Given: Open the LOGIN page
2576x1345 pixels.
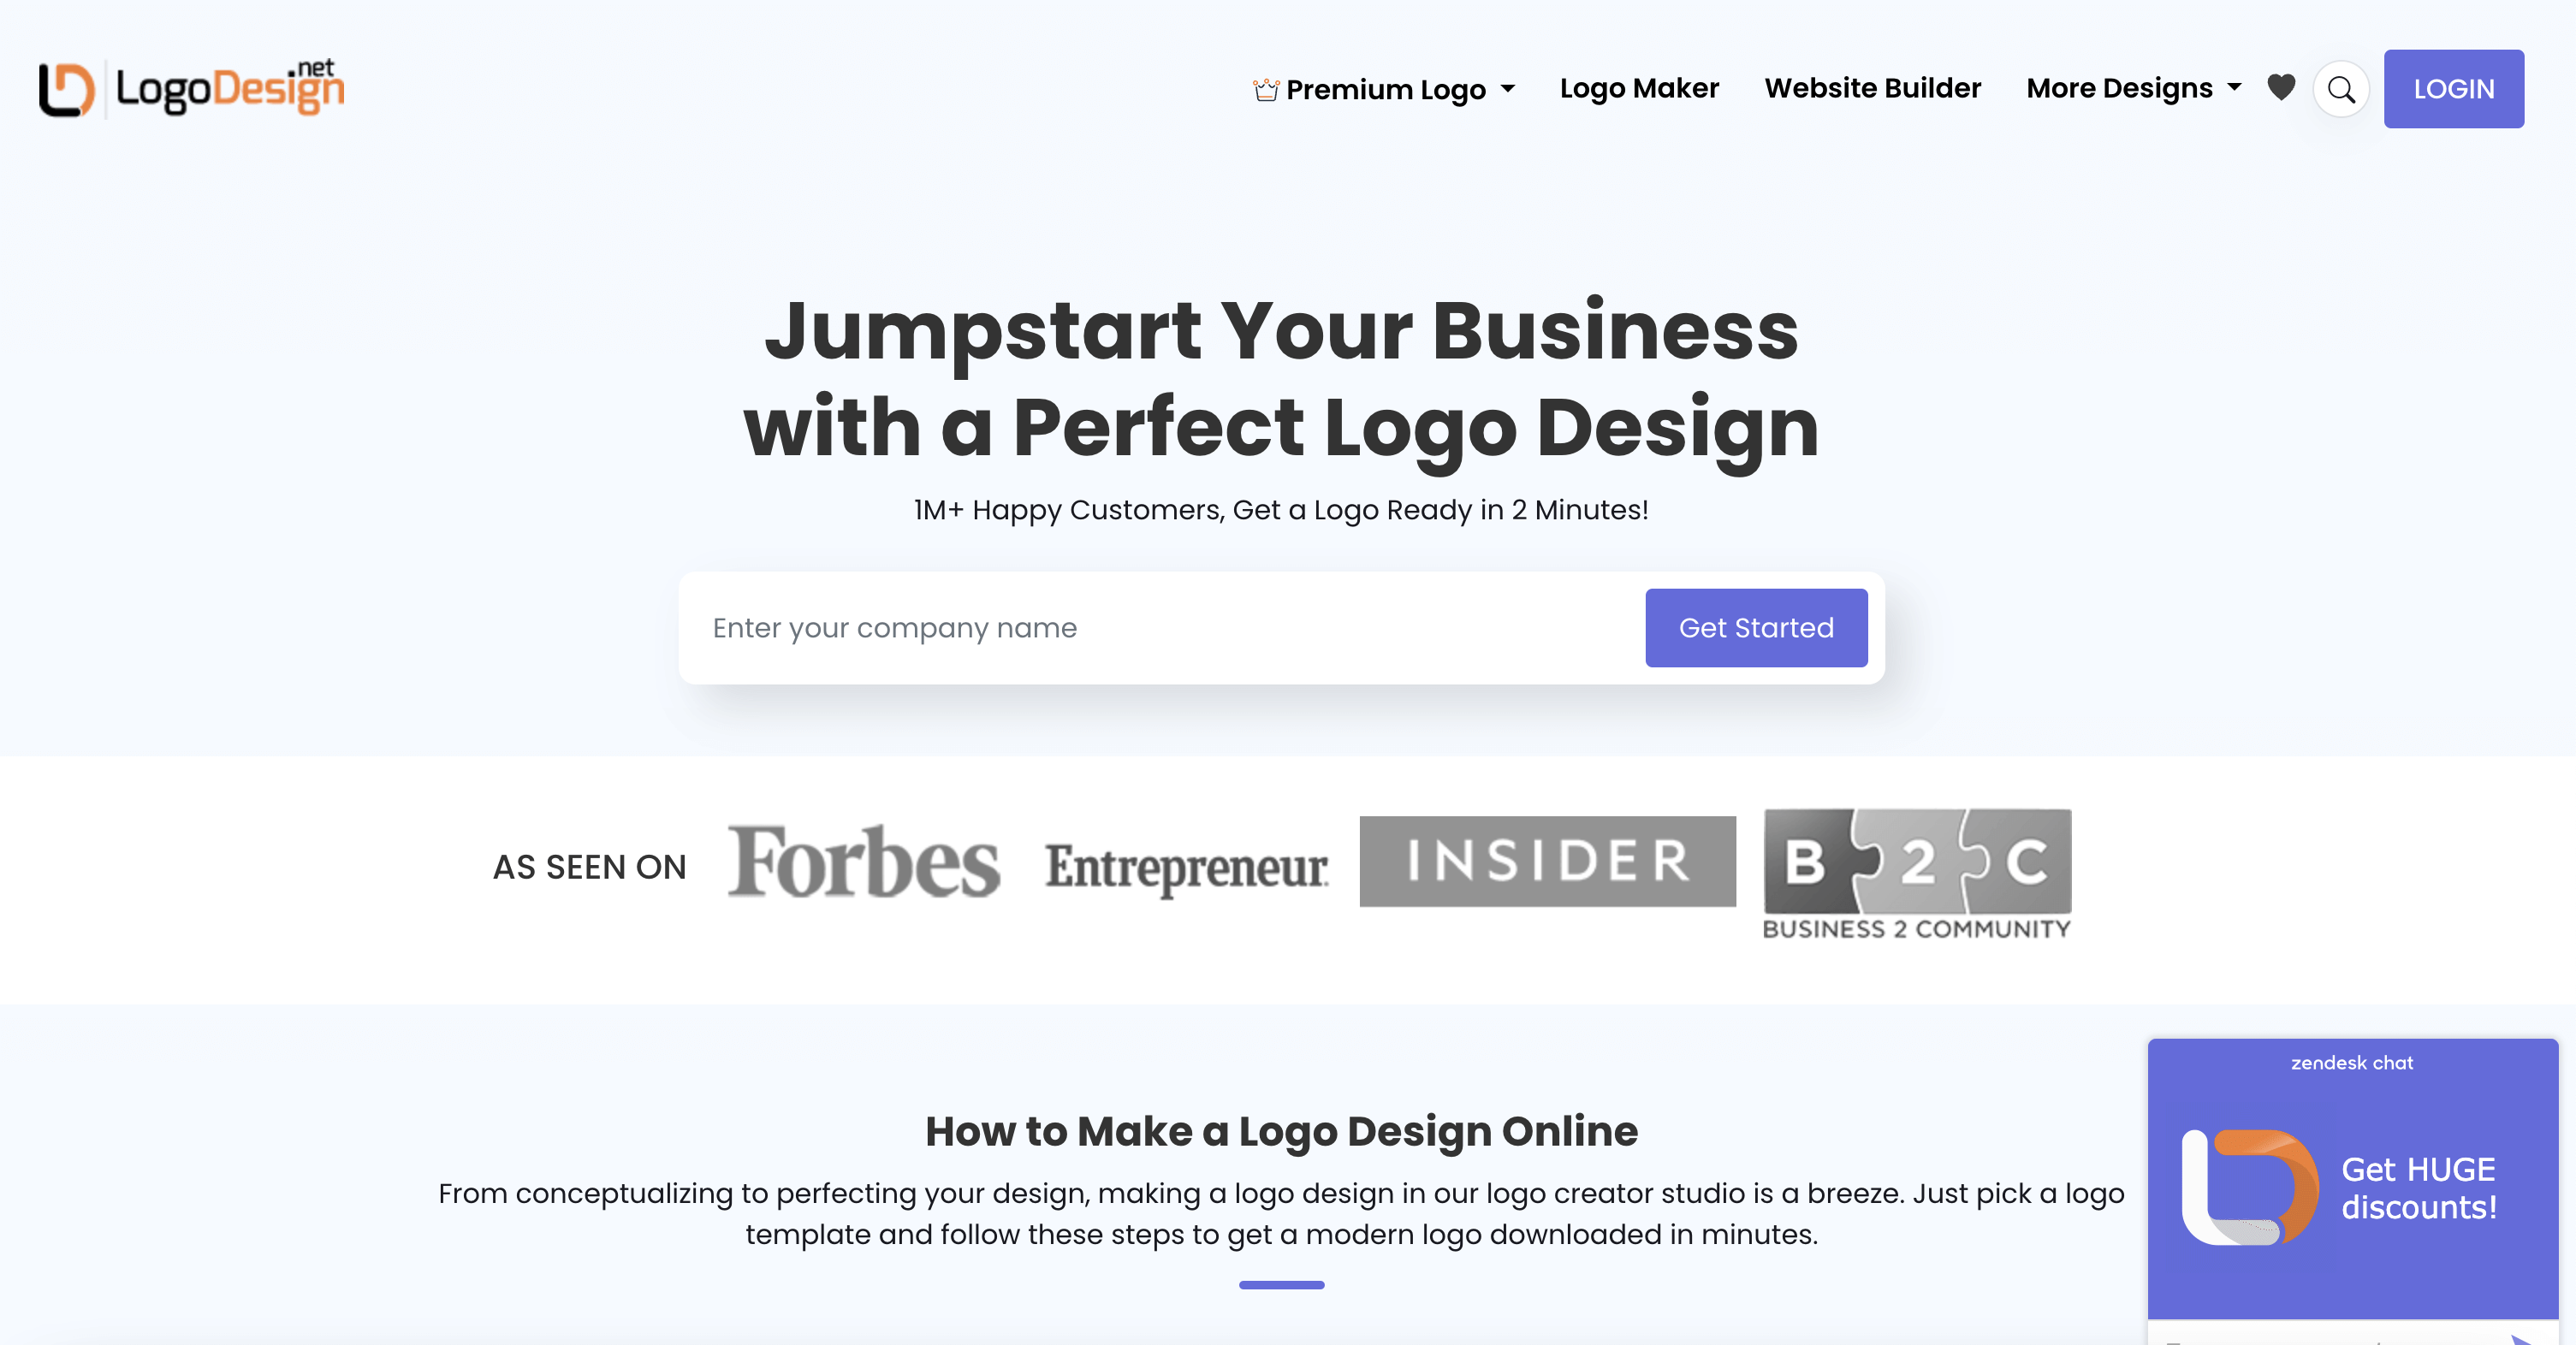Looking at the screenshot, I should 2454,88.
